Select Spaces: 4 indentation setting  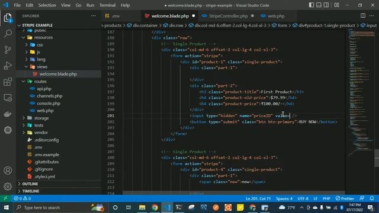point(284,198)
